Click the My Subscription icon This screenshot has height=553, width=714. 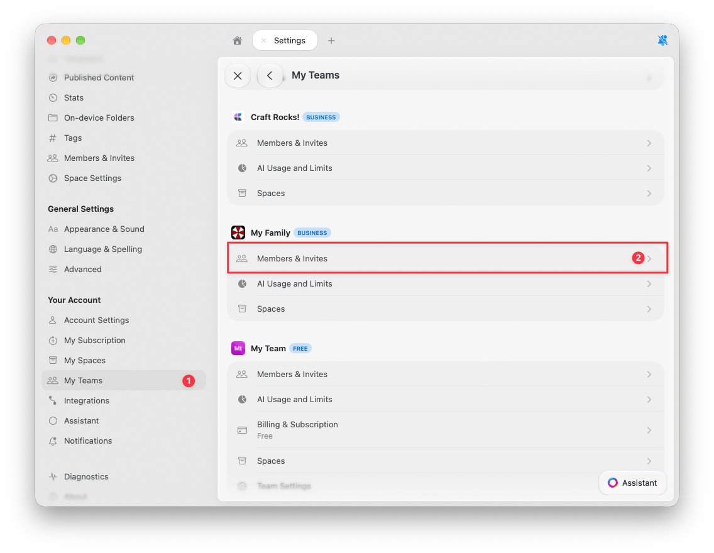pyautogui.click(x=53, y=340)
